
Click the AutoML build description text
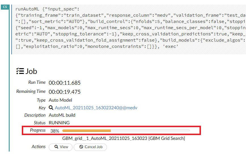62,115
